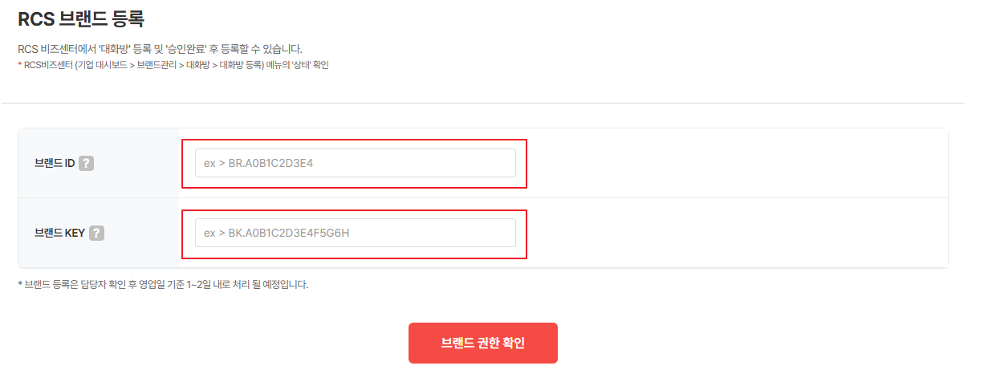
Task: Select the 브랜드 ID row label
Action: (55, 164)
